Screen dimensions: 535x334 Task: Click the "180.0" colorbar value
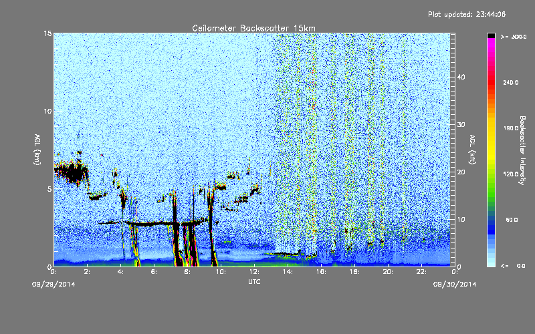click(x=511, y=128)
